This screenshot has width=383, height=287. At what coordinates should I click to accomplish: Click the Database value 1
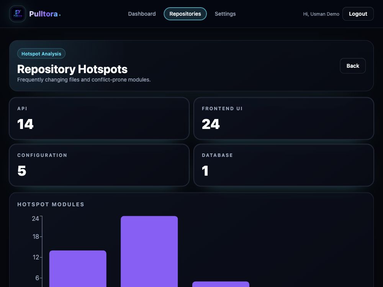[205, 171]
